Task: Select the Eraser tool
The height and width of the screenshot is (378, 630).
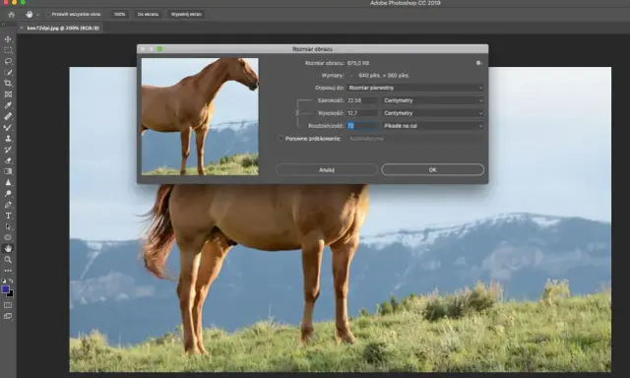Action: coord(8,160)
